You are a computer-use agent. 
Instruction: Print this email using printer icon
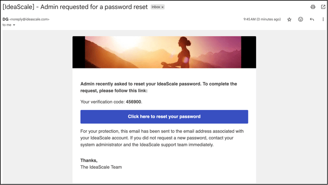313,7
